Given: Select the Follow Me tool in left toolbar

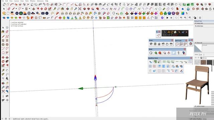Looking at the screenshot, I should pos(7,61).
